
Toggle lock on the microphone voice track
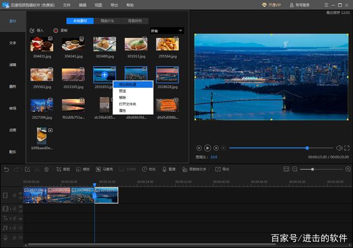[14, 238]
